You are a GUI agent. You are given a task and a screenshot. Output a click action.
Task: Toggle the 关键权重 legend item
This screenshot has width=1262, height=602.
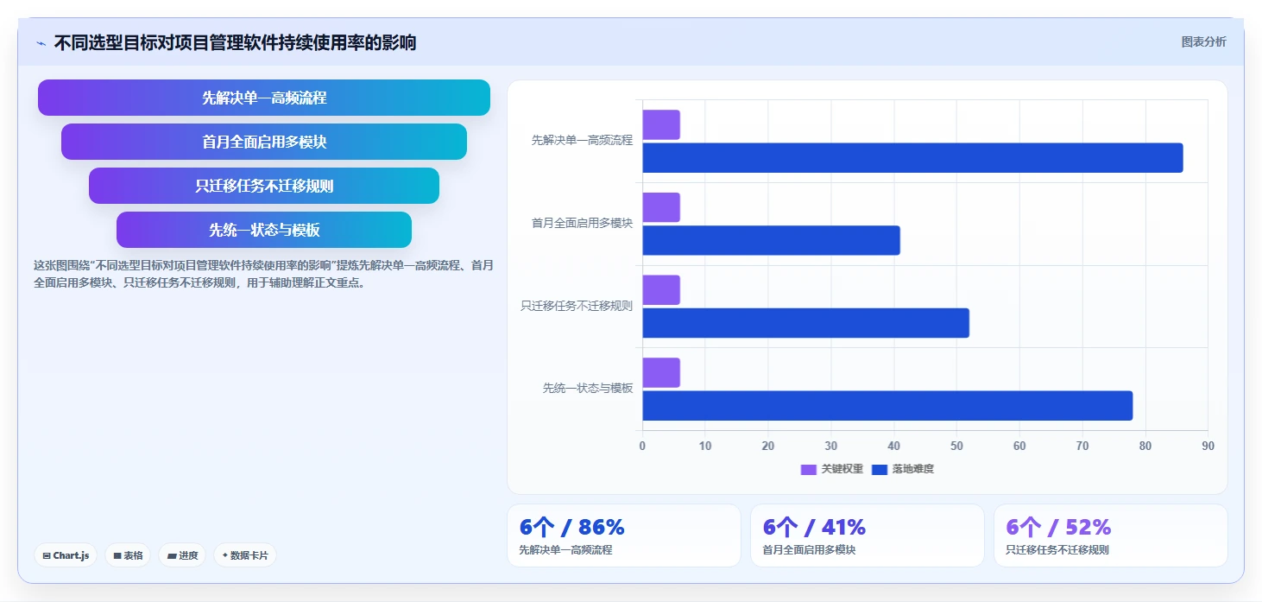click(832, 469)
